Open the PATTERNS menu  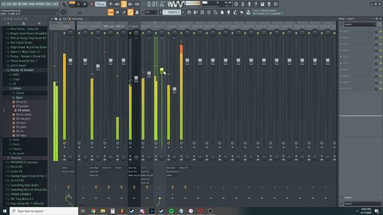tap(23, 4)
